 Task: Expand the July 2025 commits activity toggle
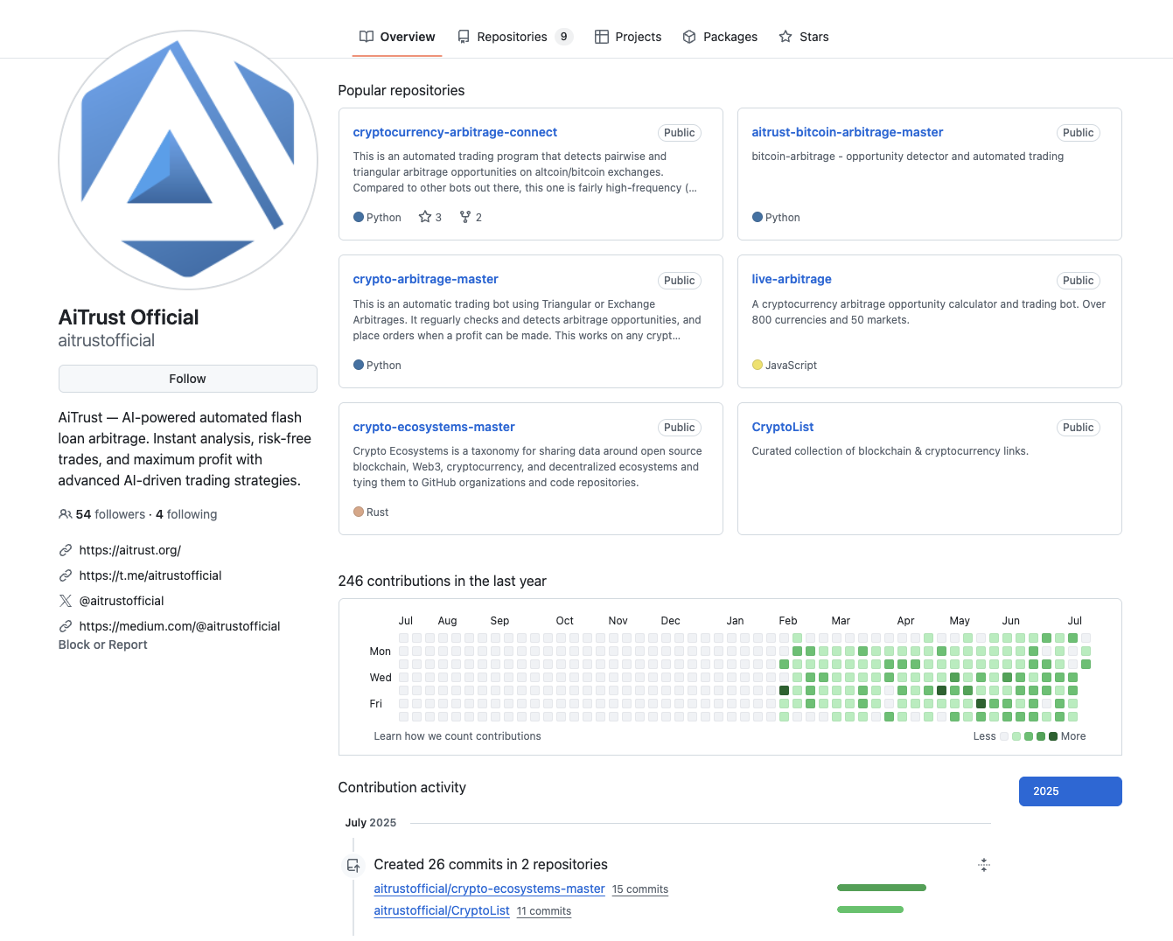[984, 865]
